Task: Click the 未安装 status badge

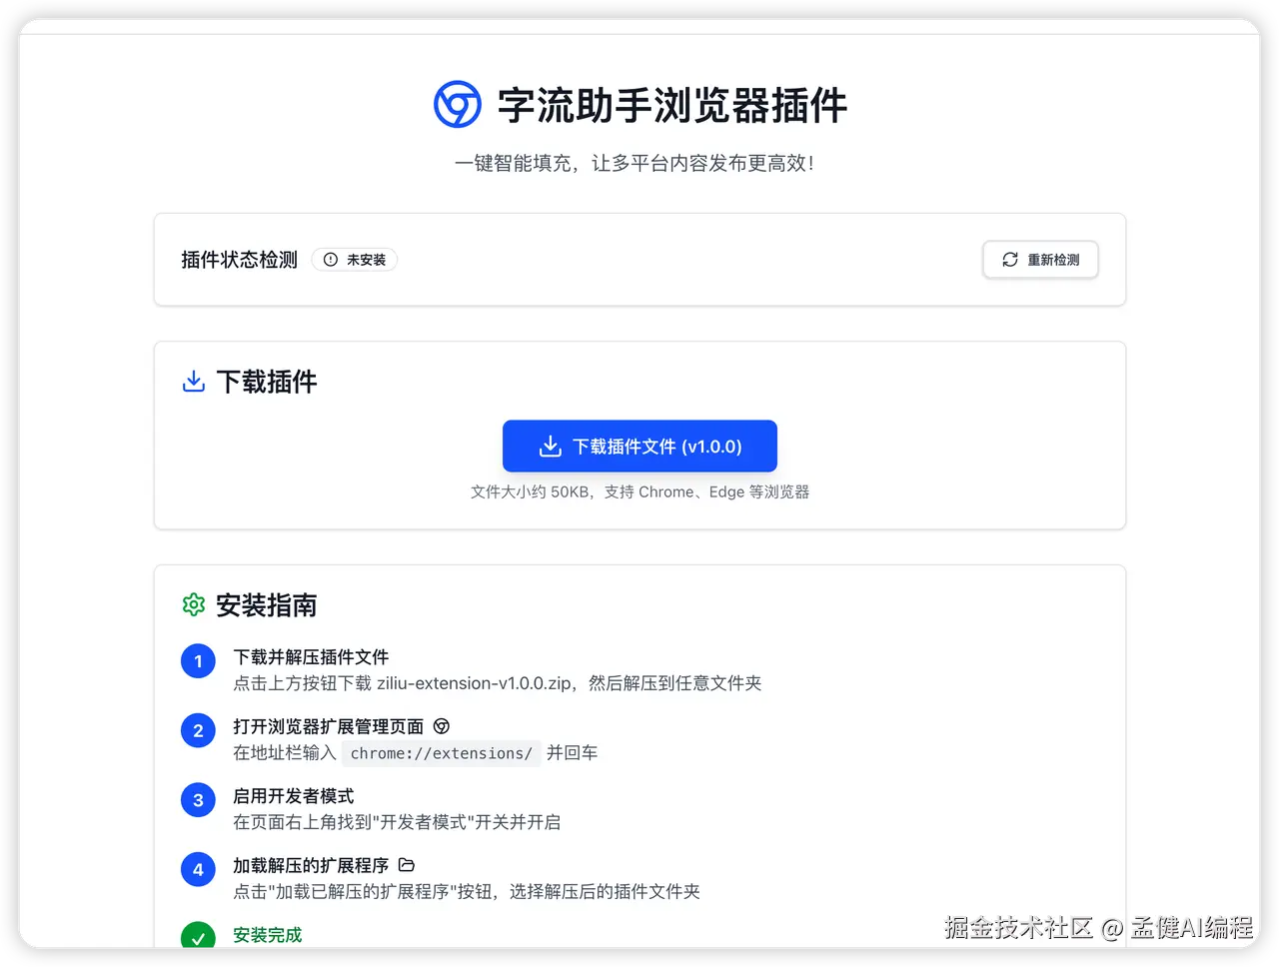Action: [355, 260]
